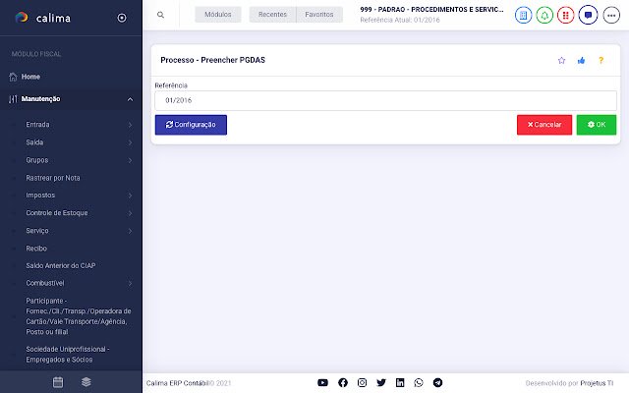This screenshot has height=393, width=629.
Task: Open the Favoritos tab
Action: coord(319,15)
